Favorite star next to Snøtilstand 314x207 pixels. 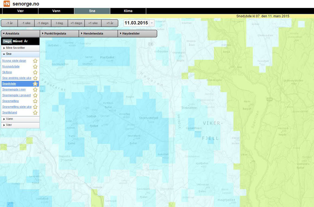tap(35, 113)
